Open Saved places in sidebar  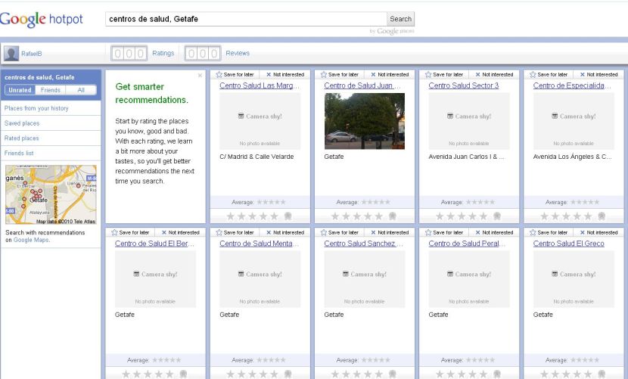[22, 123]
